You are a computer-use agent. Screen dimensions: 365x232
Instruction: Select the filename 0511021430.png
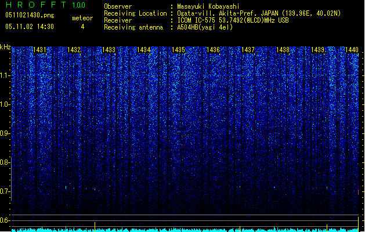click(30, 16)
